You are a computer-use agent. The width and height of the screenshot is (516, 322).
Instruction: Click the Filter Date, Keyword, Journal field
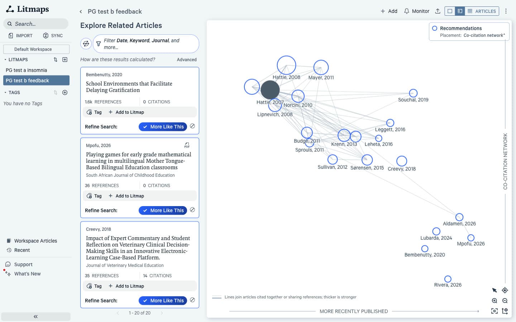coord(146,44)
